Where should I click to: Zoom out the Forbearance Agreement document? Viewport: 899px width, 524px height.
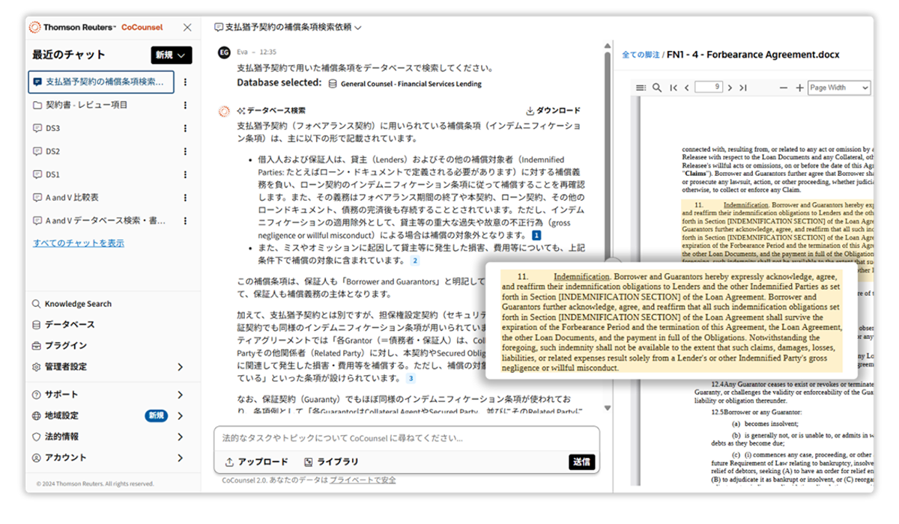(783, 87)
